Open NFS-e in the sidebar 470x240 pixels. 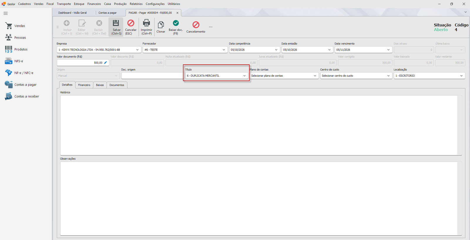pos(19,61)
